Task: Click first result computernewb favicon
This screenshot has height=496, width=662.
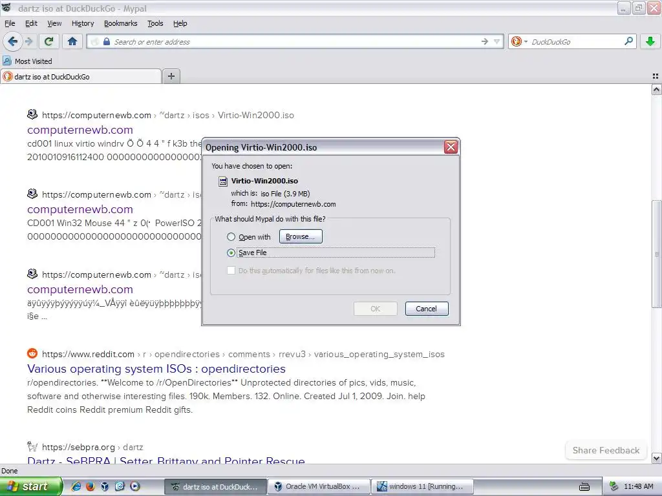Action: coord(32,114)
